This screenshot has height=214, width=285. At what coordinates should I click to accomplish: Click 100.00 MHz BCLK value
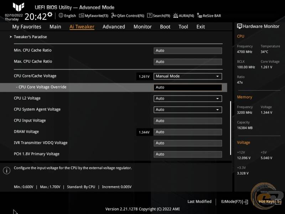pyautogui.click(x=246, y=67)
